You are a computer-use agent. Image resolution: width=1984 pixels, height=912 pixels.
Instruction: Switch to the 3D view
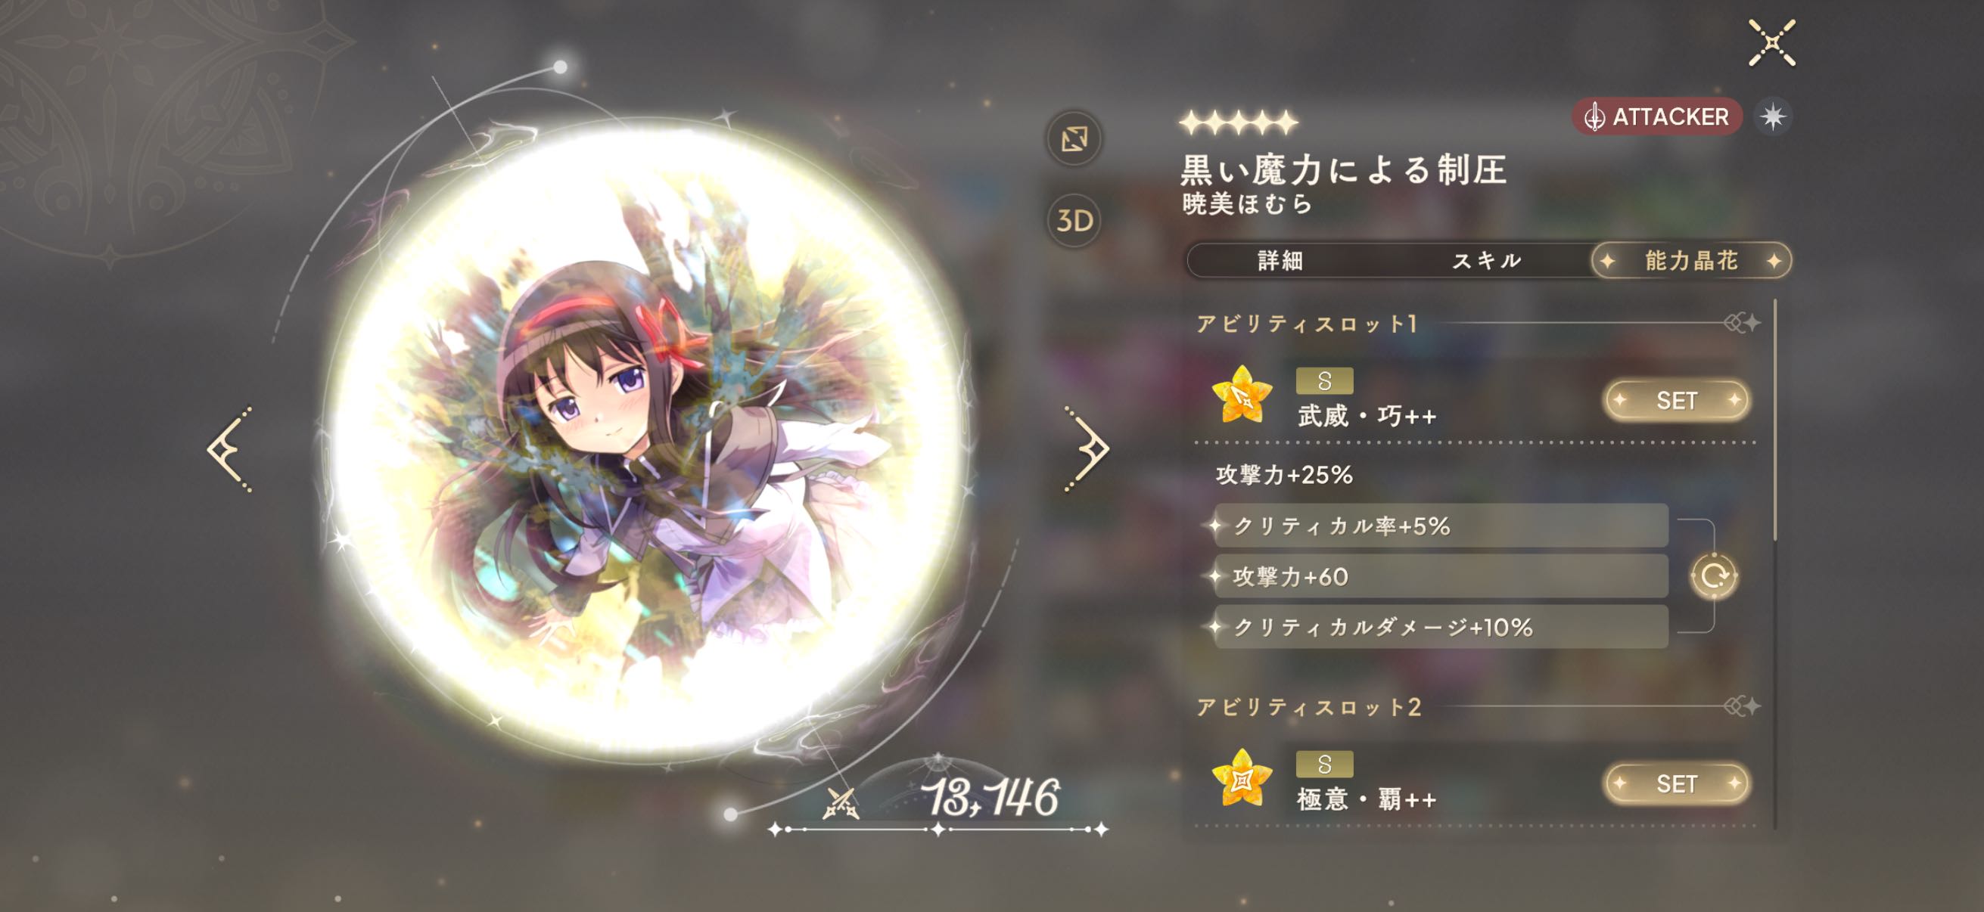click(x=1074, y=221)
